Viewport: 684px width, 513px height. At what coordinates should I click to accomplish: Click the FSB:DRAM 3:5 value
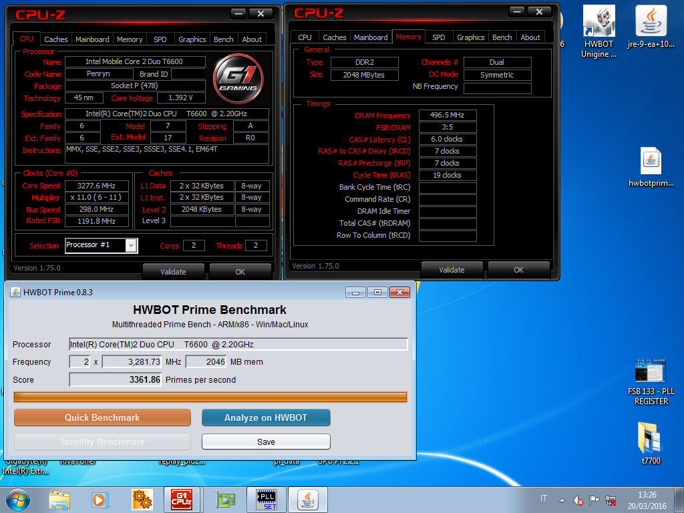pos(447,127)
